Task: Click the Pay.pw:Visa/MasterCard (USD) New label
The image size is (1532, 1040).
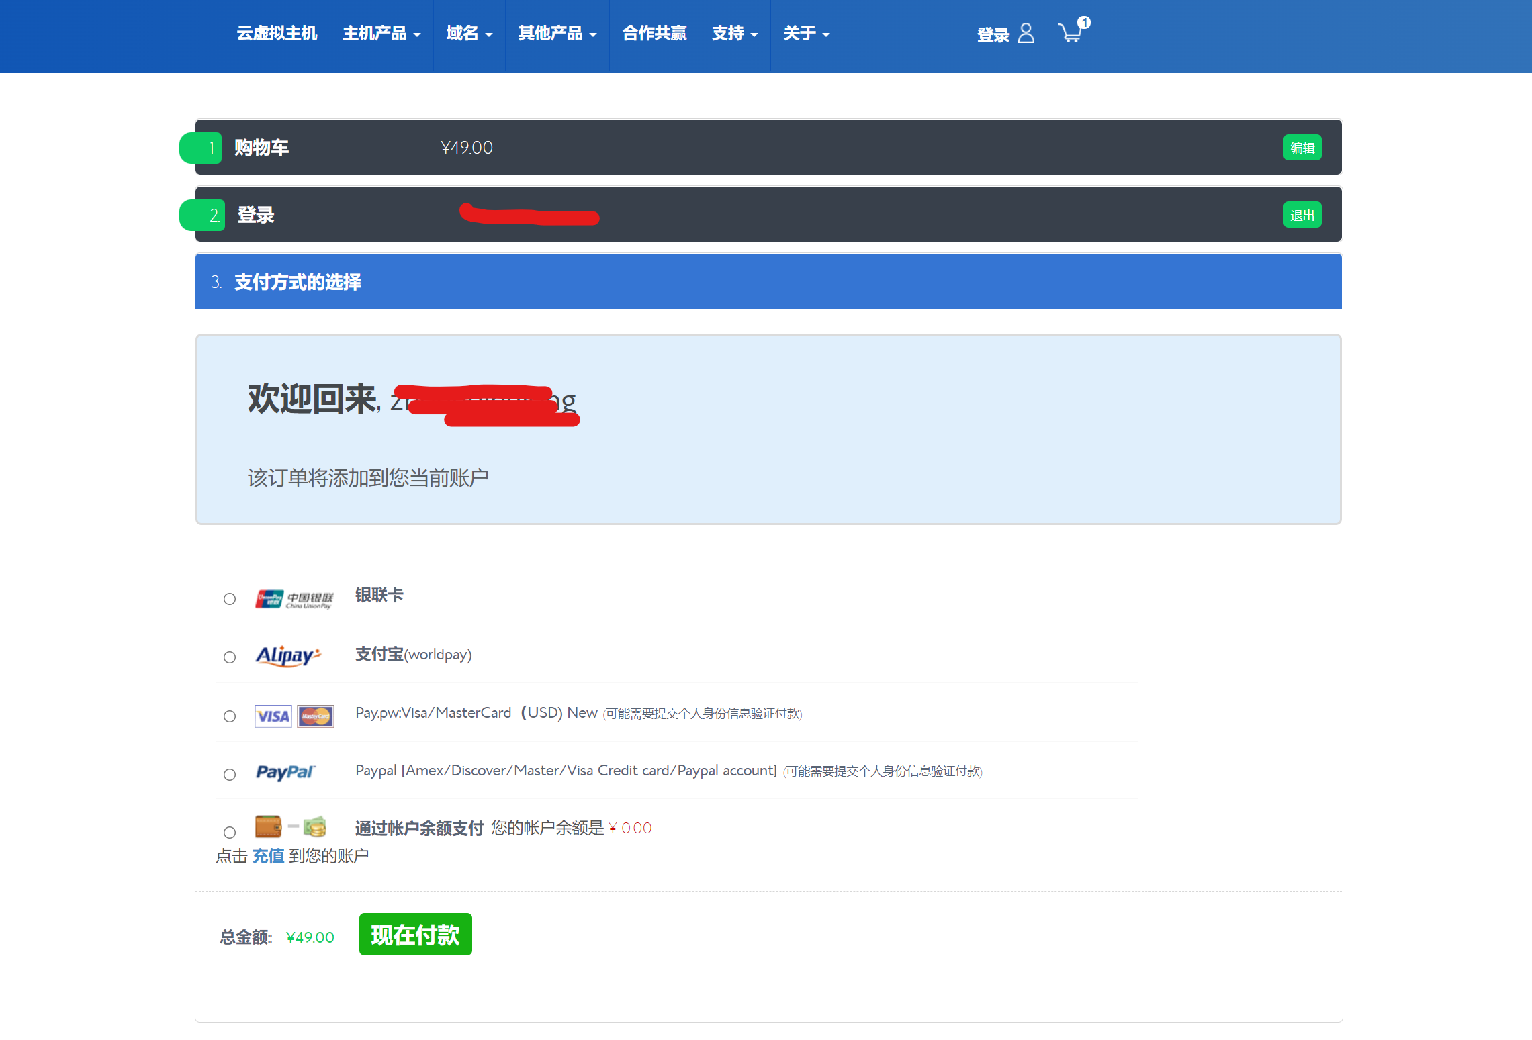Action: (x=476, y=713)
